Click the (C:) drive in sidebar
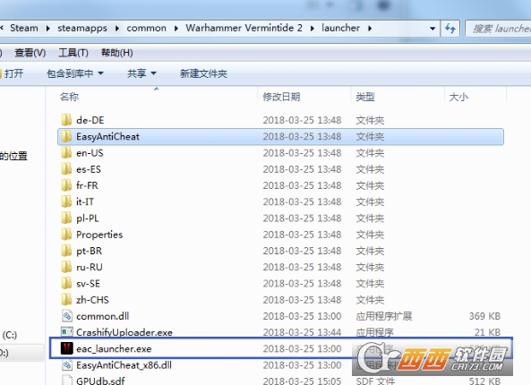 pos(9,335)
